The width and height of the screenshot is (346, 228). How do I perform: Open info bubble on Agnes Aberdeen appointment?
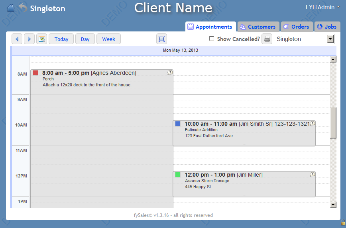tap(170, 72)
